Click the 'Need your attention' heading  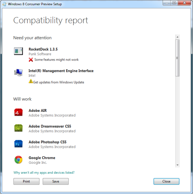(32, 38)
